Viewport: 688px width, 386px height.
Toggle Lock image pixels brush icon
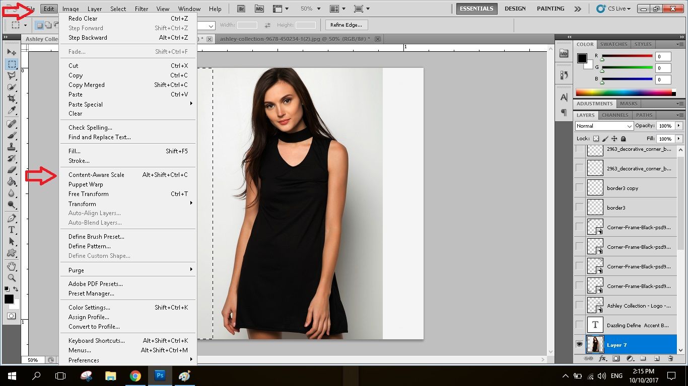pos(605,139)
